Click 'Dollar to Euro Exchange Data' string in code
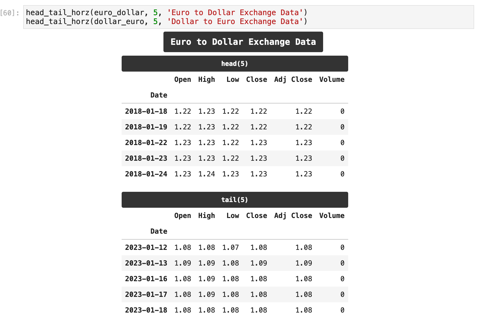 tap(235, 21)
